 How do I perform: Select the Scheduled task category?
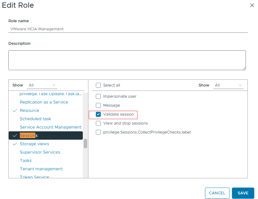[x=35, y=119]
